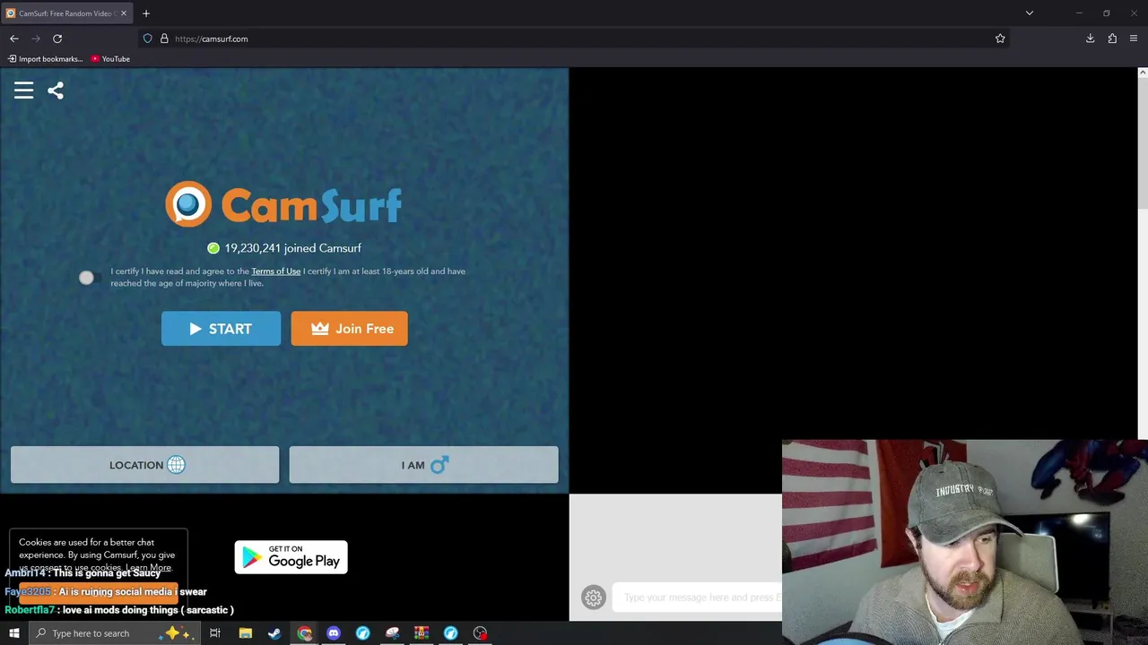Open the Terms of Use link
Screen dimensions: 1148x645
pos(275,271)
